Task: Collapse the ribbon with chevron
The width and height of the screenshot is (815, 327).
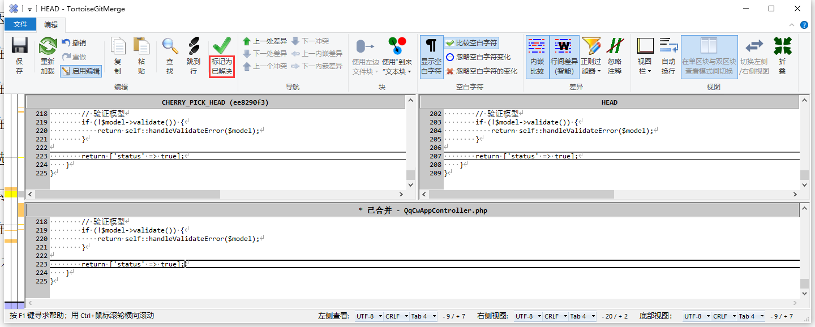Action: [x=792, y=25]
